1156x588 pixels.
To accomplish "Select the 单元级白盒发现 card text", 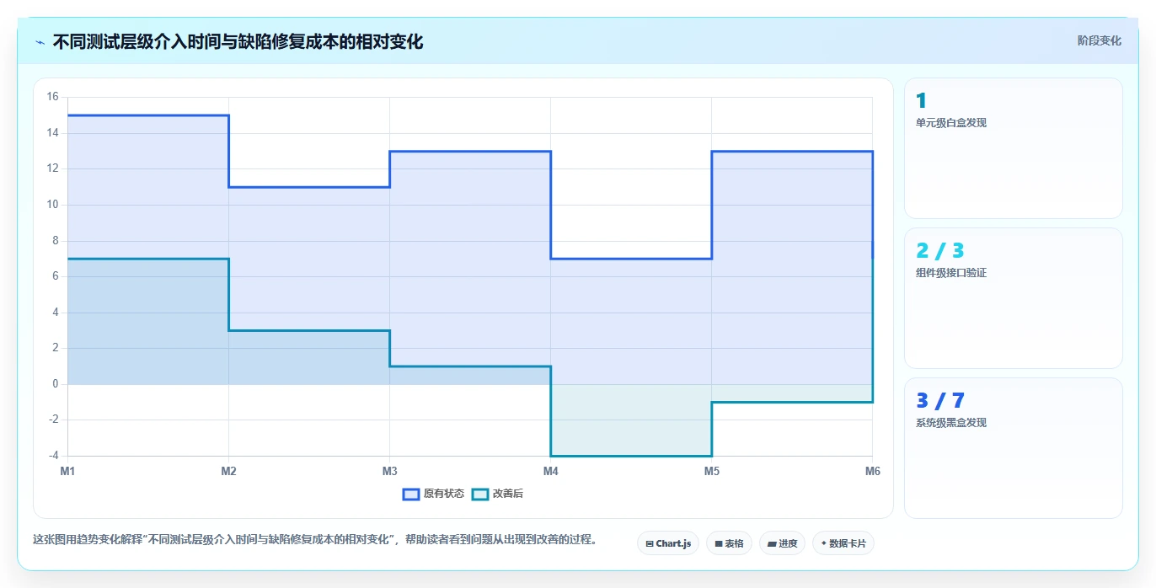I will [951, 123].
